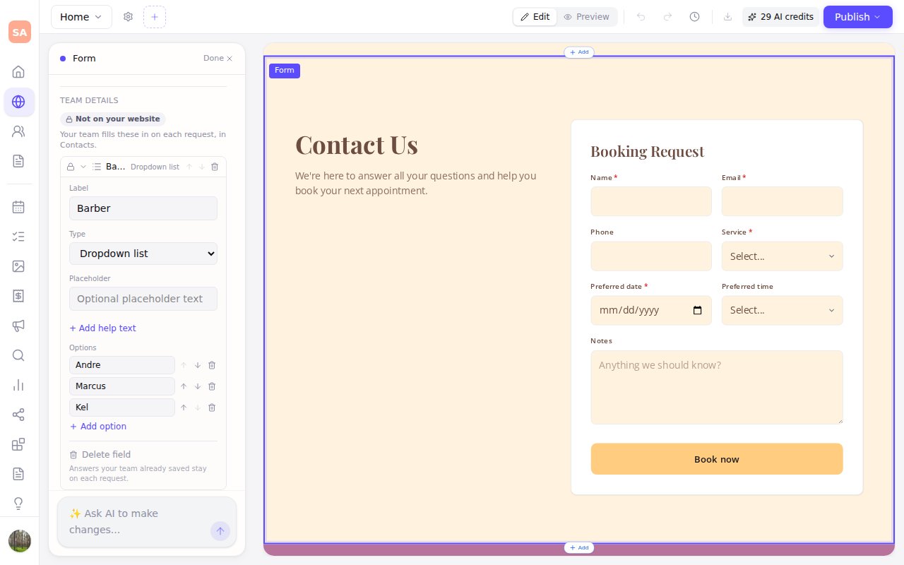Open the Website globe sidebar icon
This screenshot has height=565, width=904.
coord(18,102)
